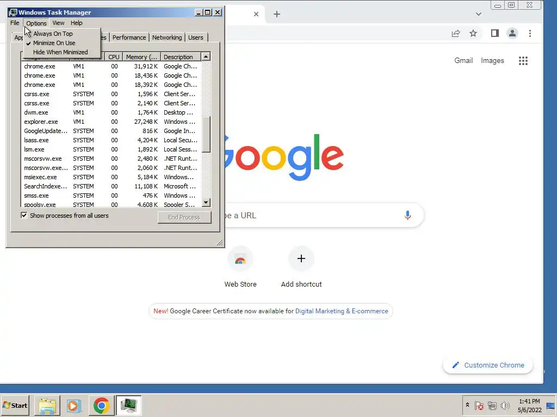Open the Google apps grid

(523, 61)
